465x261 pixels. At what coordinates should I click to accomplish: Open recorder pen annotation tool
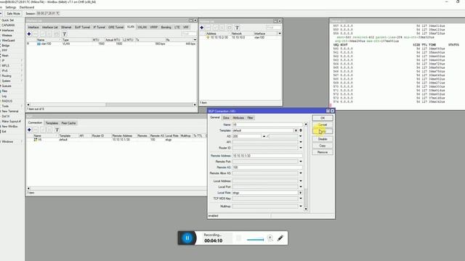(280, 238)
